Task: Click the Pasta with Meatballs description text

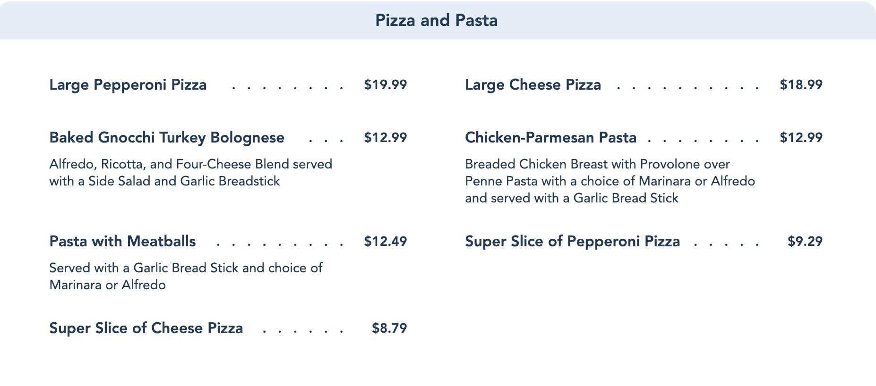Action: [186, 277]
